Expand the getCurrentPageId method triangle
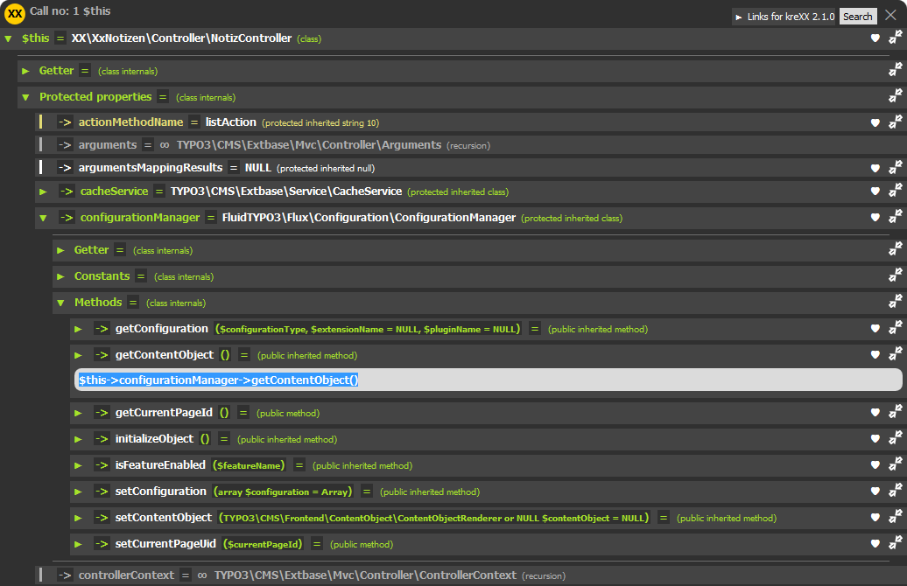 click(x=78, y=413)
